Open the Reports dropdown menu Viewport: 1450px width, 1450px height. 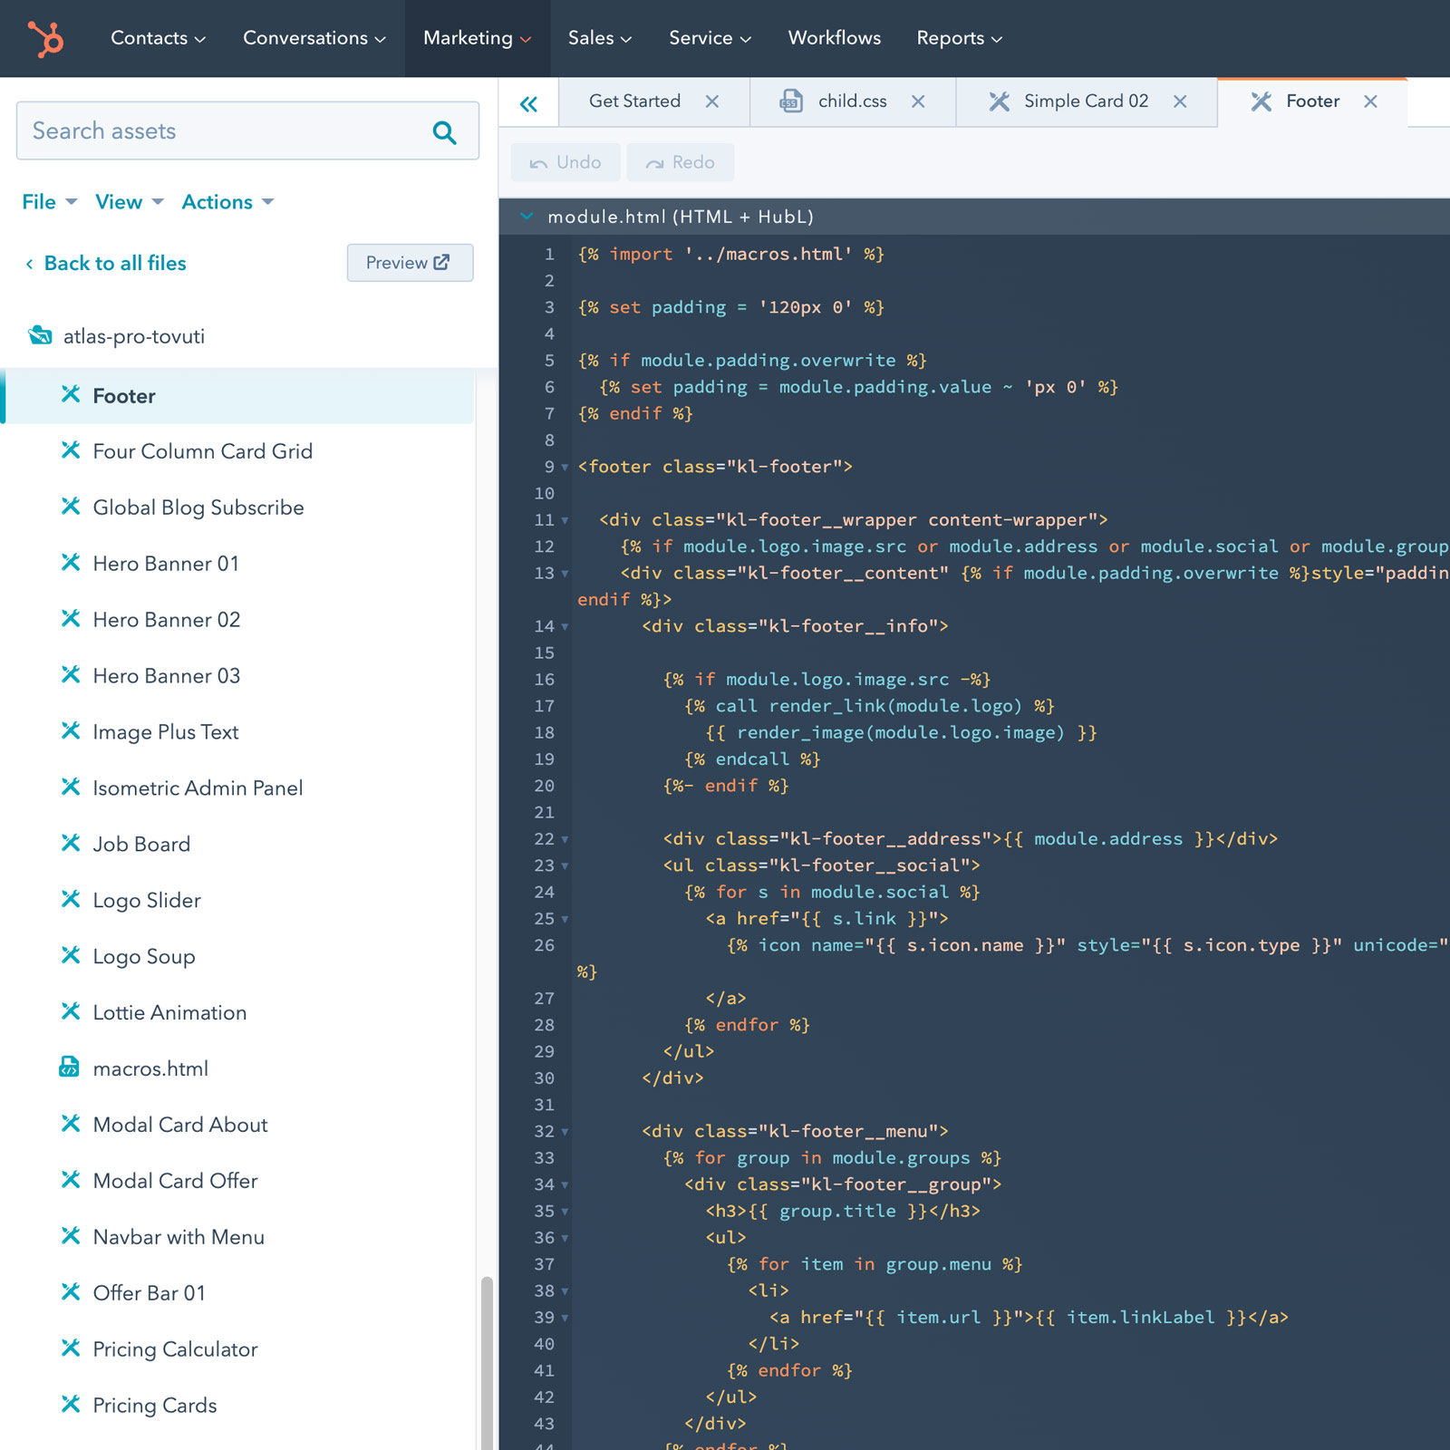click(960, 38)
